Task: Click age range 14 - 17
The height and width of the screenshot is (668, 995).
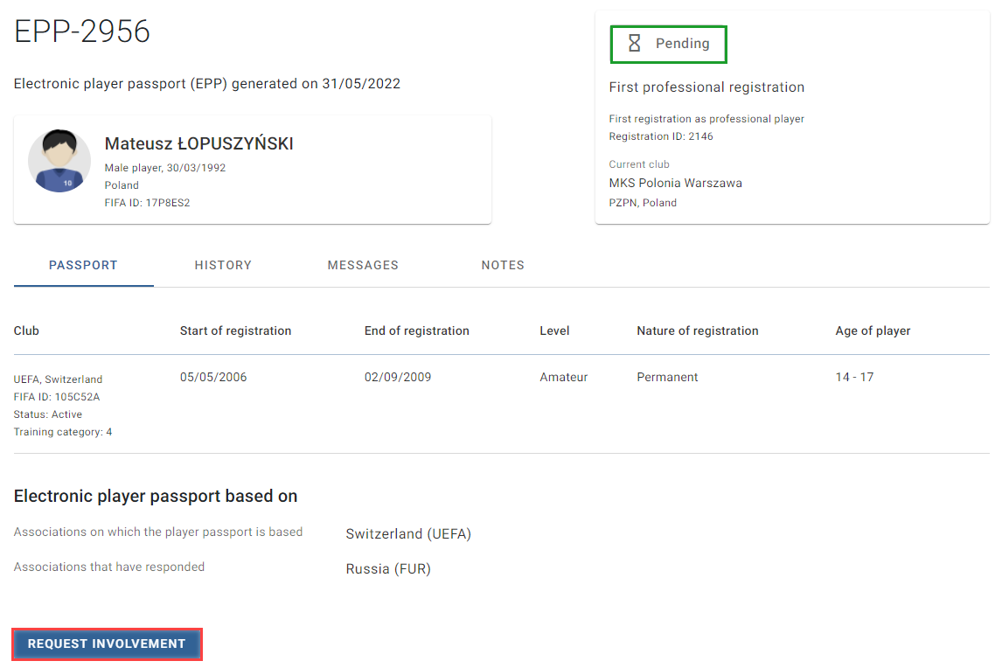Action: tap(854, 377)
